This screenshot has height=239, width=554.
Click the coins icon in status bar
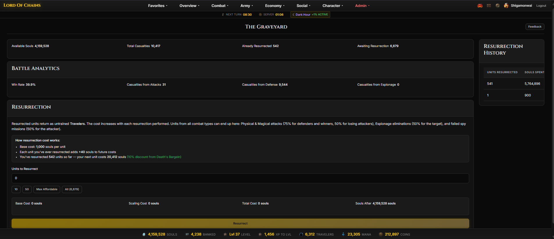point(381,234)
